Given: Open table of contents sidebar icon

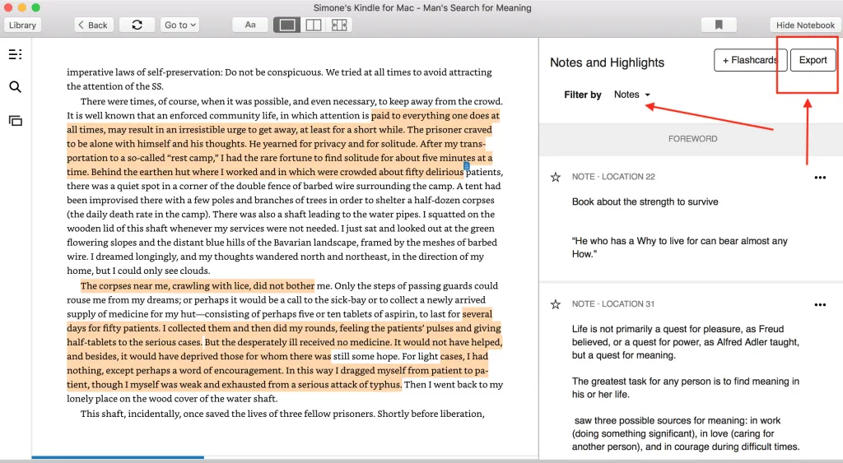Looking at the screenshot, I should pyautogui.click(x=15, y=54).
